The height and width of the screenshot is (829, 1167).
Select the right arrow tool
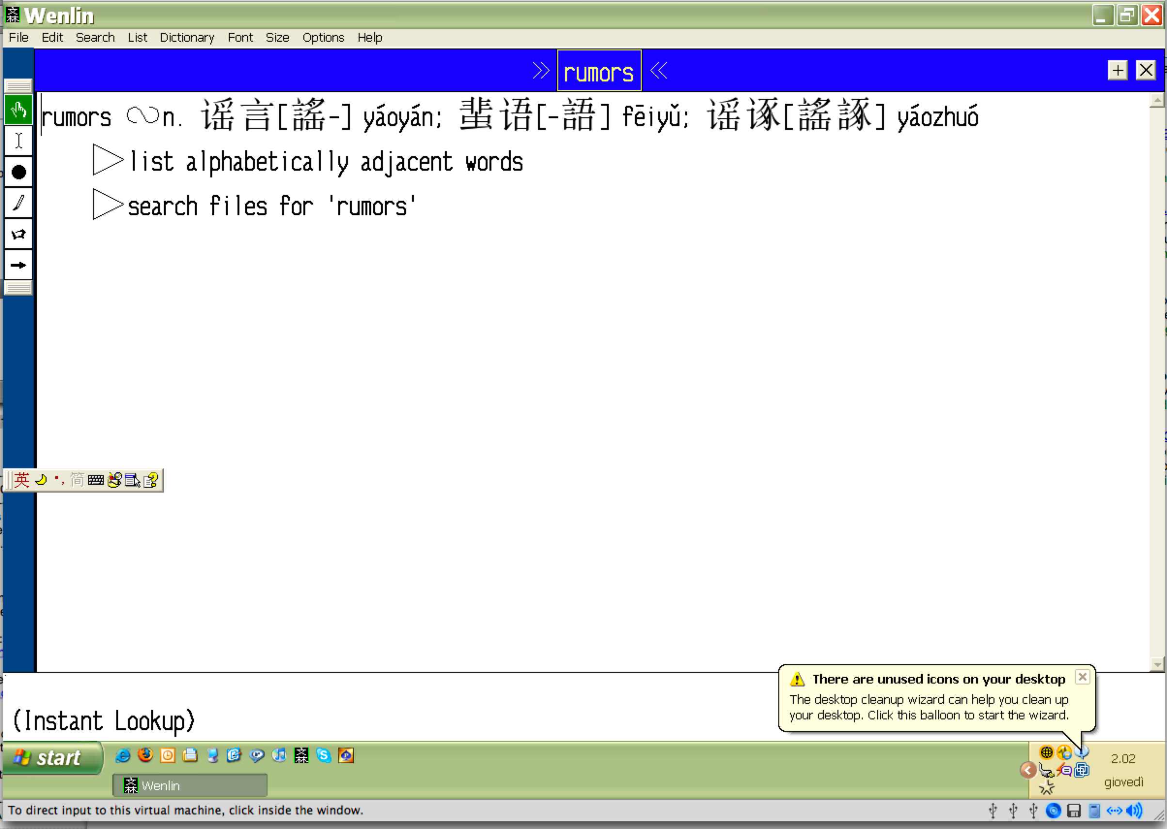click(18, 265)
